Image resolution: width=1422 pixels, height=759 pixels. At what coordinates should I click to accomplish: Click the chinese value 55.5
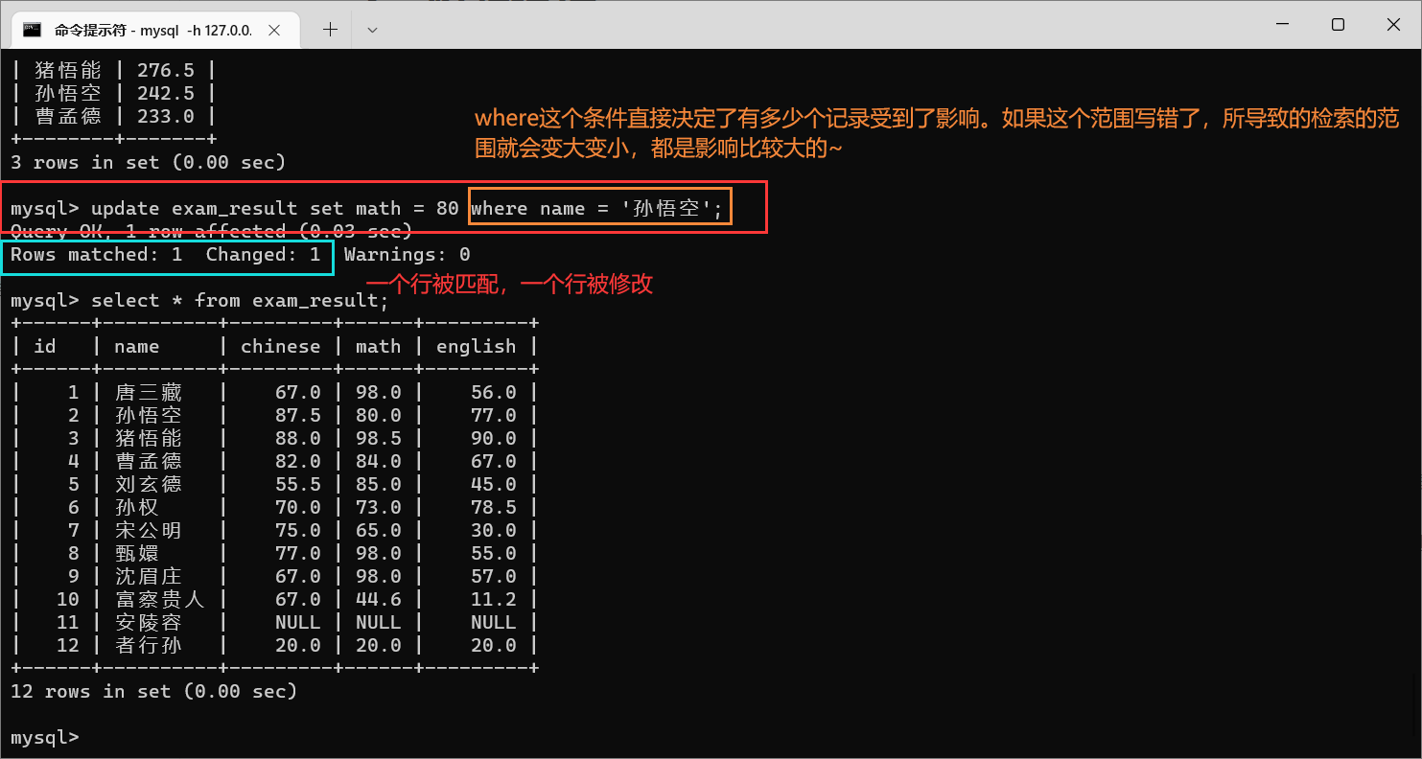pos(297,484)
